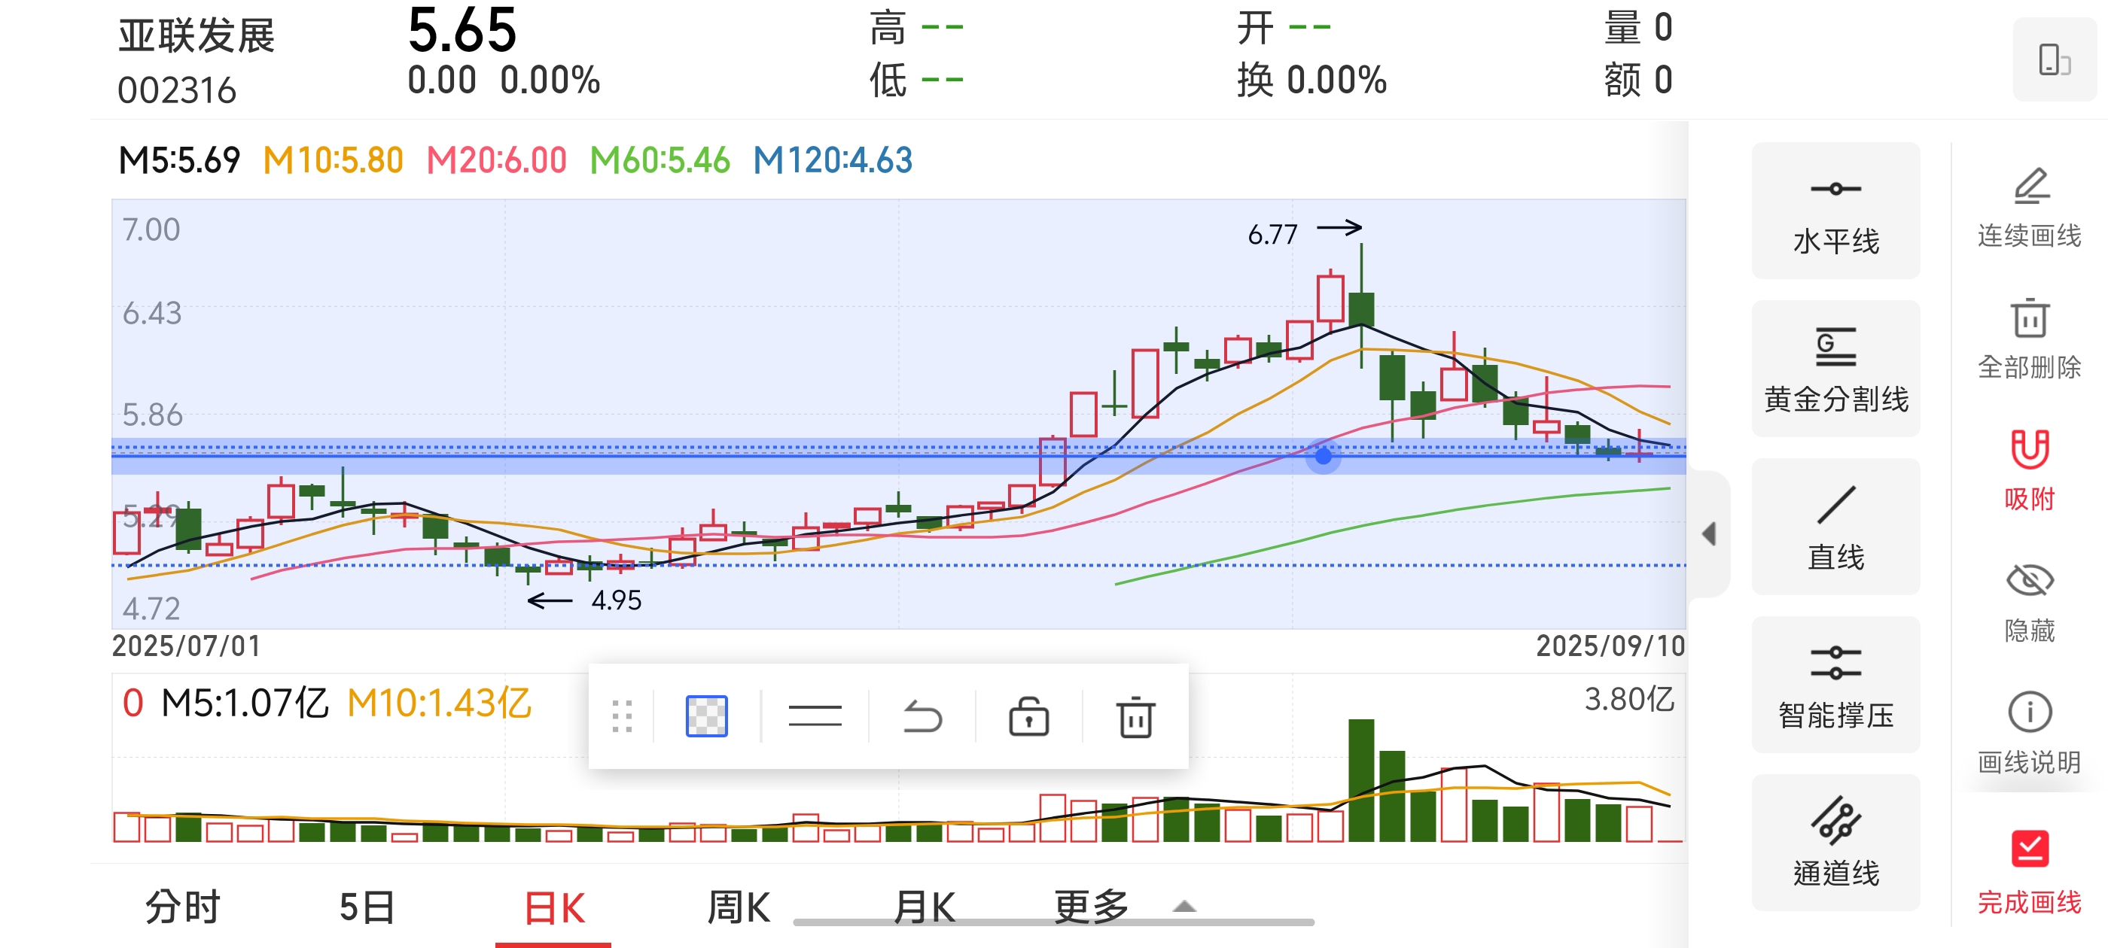Select the 通道线 channel line tool
Viewport: 2108px width, 948px height.
(x=1835, y=843)
